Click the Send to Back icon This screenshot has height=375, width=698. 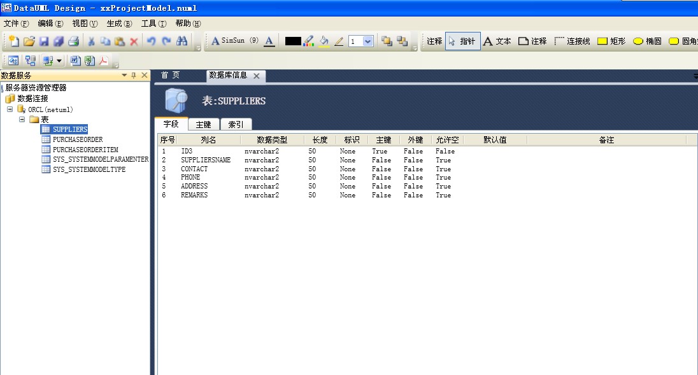[402, 41]
